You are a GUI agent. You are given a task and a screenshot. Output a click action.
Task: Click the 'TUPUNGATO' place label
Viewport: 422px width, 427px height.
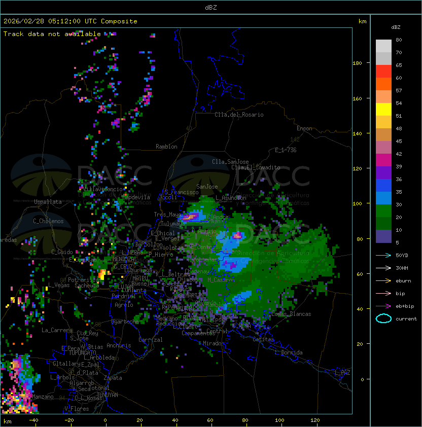point(82,353)
